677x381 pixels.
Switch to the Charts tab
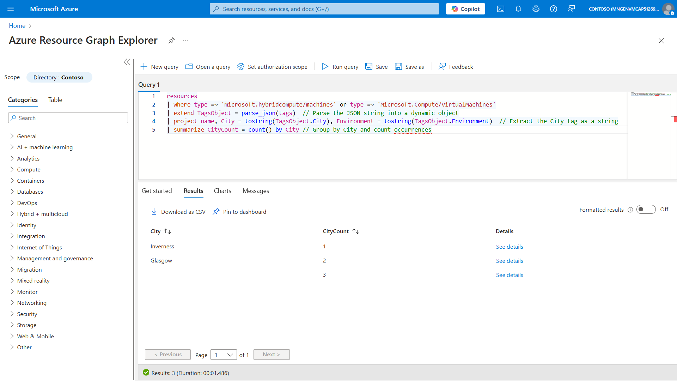tap(222, 190)
